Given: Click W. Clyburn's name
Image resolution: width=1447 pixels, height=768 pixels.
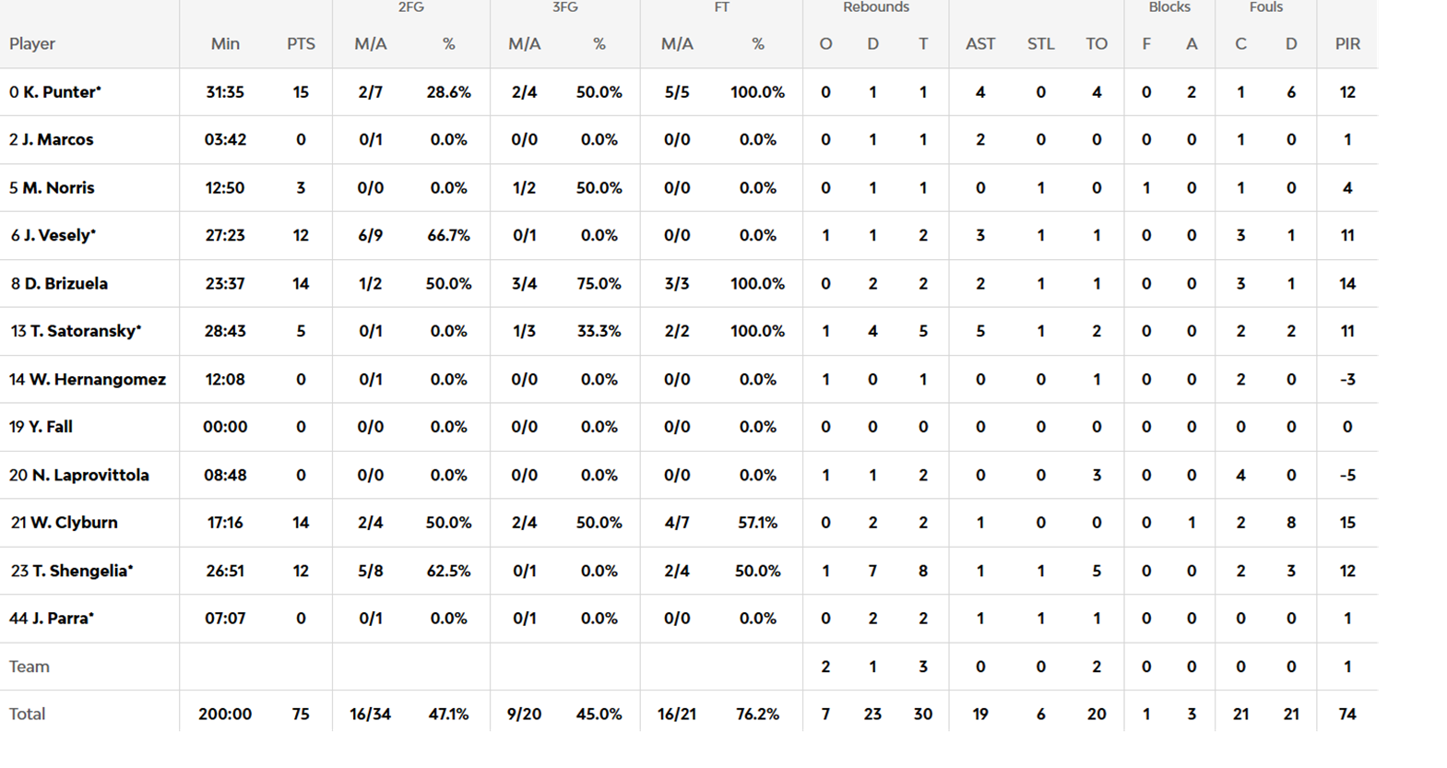Looking at the screenshot, I should click(74, 523).
